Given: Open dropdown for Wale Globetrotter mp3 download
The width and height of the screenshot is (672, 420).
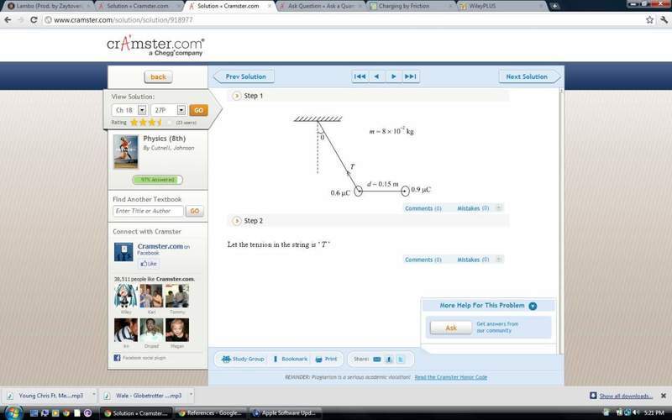Looking at the screenshot, I should tap(192, 395).
